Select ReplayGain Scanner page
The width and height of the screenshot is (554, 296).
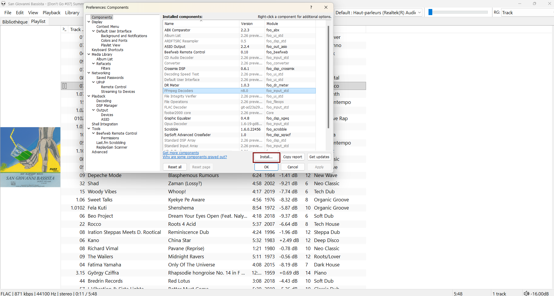point(112,147)
